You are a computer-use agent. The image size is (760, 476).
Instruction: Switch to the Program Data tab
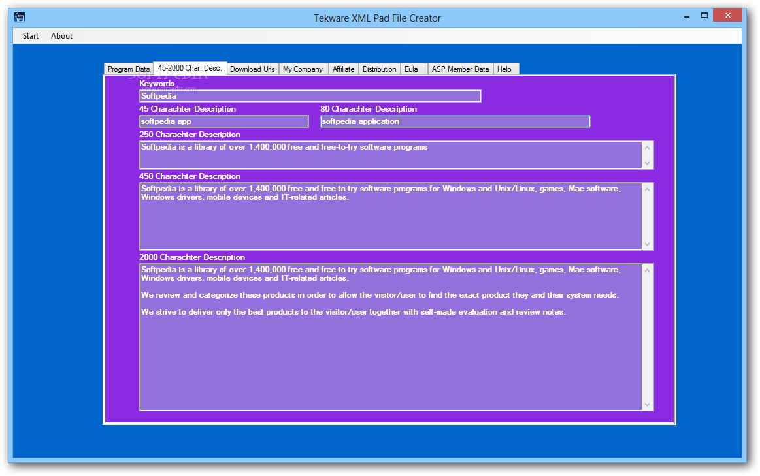pos(129,69)
